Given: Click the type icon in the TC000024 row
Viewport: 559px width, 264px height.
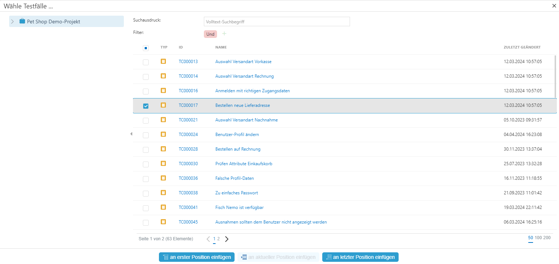Looking at the screenshot, I should click(x=163, y=134).
